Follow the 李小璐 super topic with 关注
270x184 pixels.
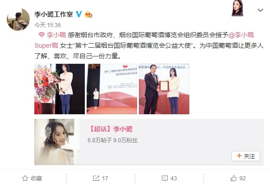[246, 156]
